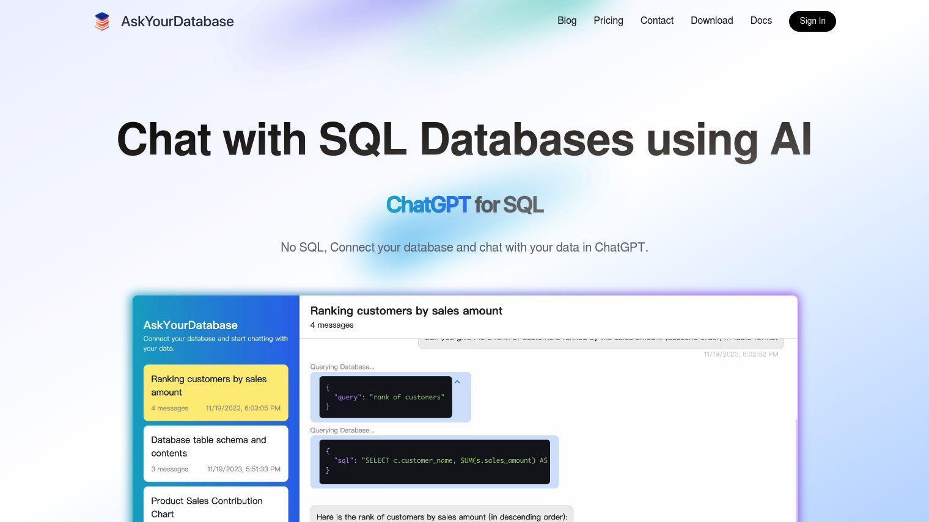Click the rank of customers query code block
The image size is (929, 522).
[386, 397]
